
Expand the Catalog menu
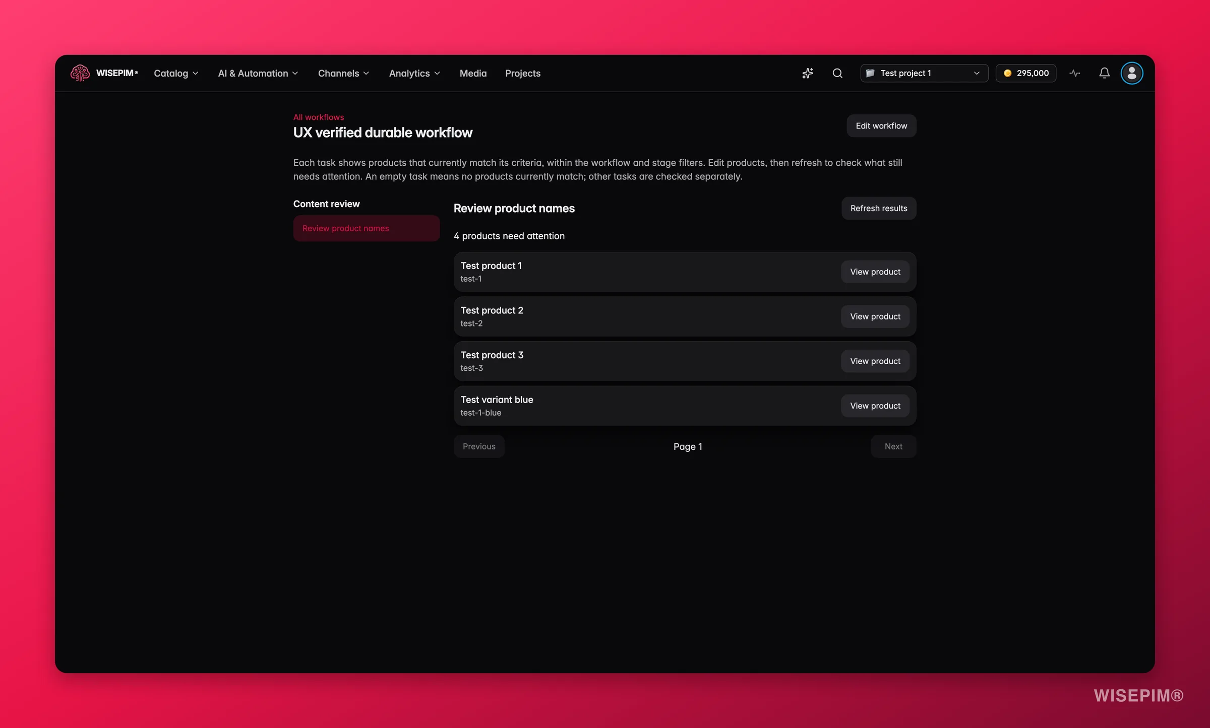(x=176, y=73)
